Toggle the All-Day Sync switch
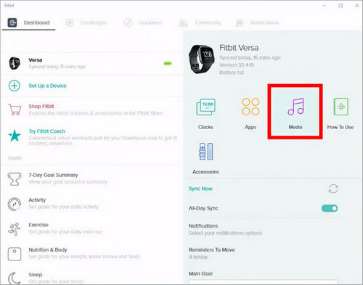 [330, 208]
